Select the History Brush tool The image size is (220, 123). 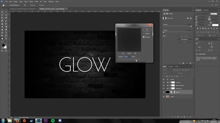[6, 24]
